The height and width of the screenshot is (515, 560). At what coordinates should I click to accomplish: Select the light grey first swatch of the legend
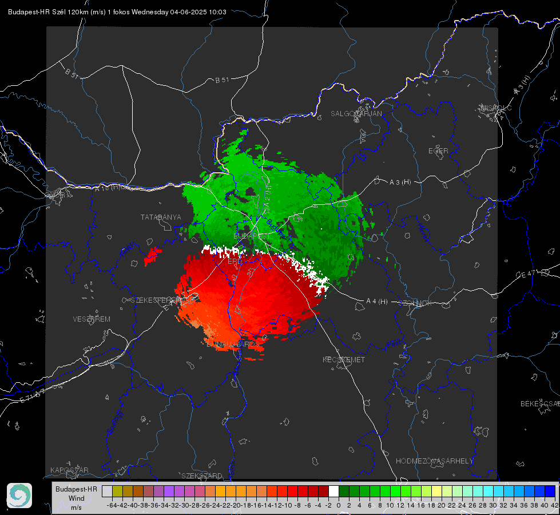click(x=107, y=491)
